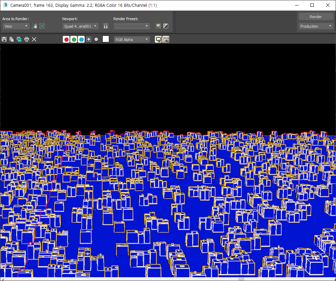Open Environment and Effects exposure icon
The image size is (336, 281).
[166, 26]
